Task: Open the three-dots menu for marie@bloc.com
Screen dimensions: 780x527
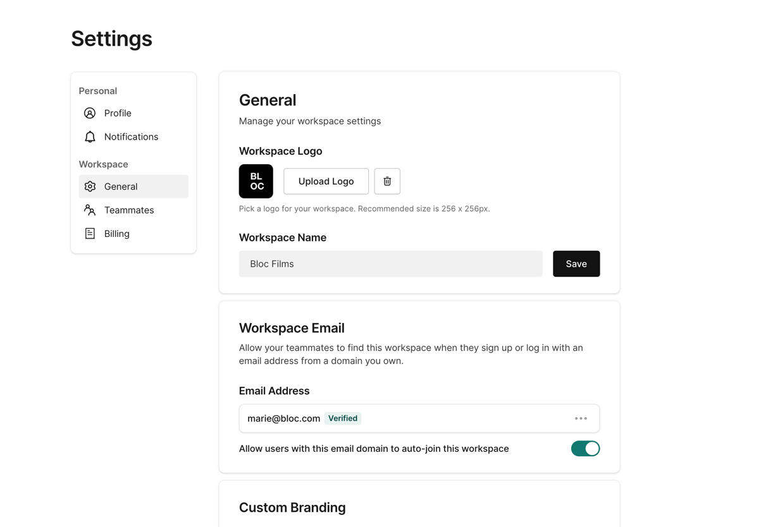Action: click(581, 418)
